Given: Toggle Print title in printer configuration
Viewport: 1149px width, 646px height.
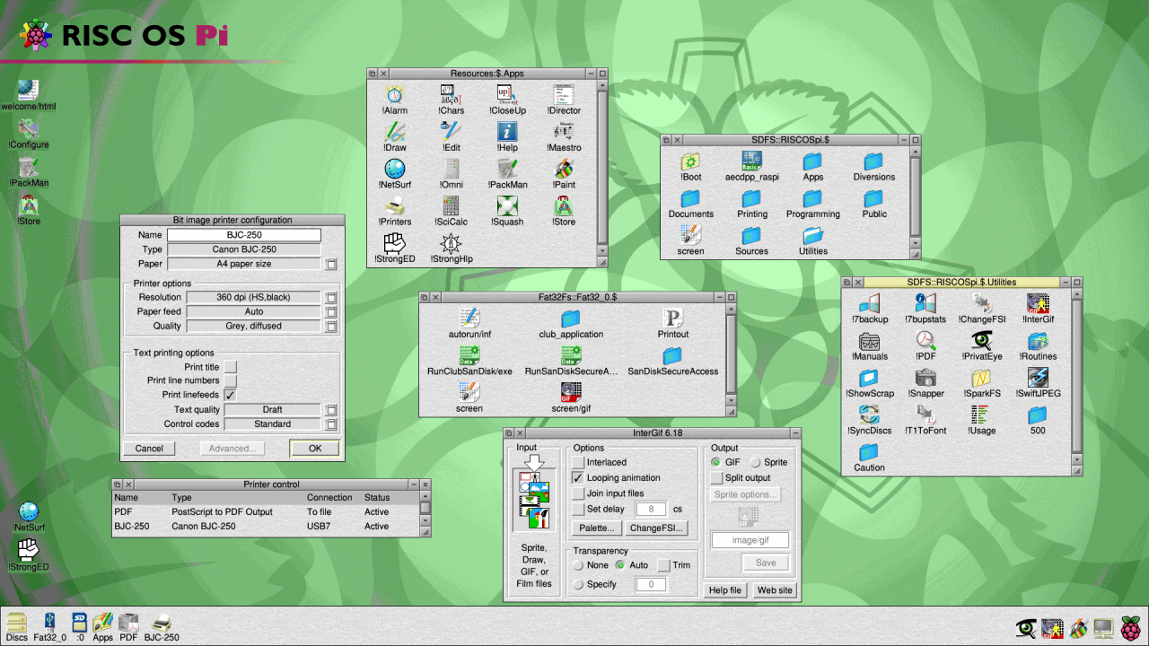Looking at the screenshot, I should pyautogui.click(x=231, y=367).
